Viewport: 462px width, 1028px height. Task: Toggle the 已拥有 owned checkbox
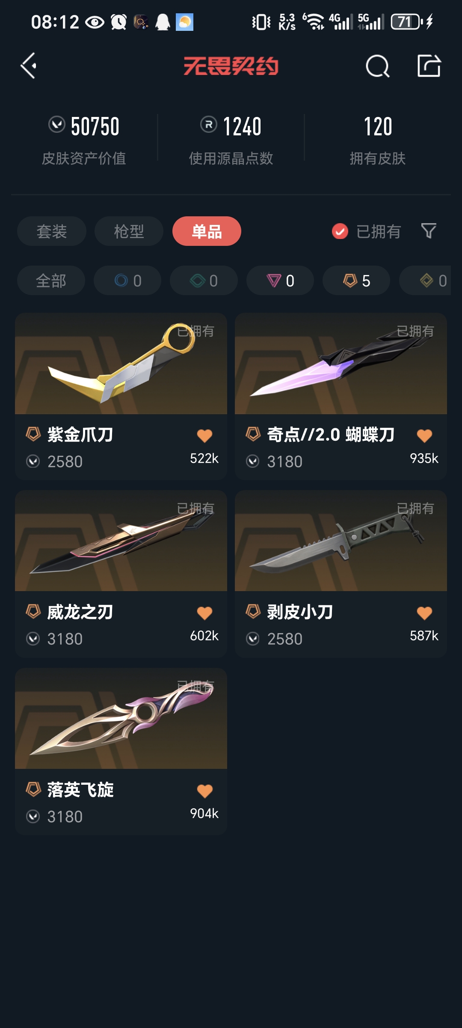[x=340, y=231]
